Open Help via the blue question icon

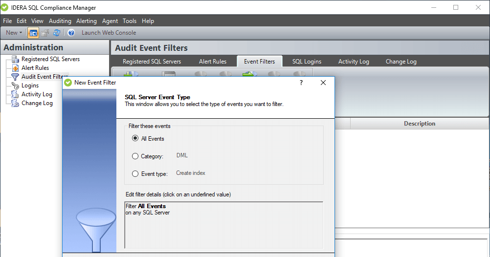[x=71, y=33]
